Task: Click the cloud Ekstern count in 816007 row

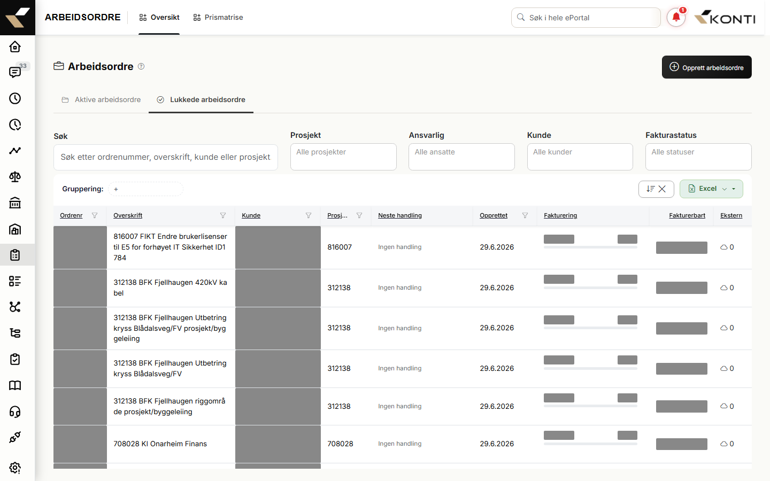Action: (727, 247)
